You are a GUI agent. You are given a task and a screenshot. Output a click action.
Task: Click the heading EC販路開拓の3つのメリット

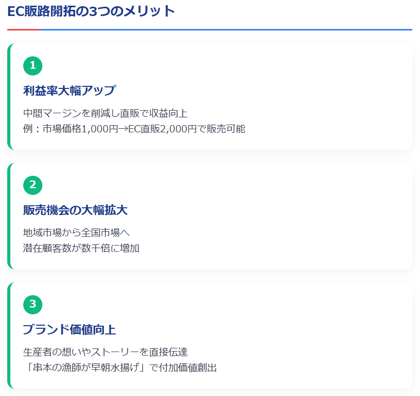click(x=91, y=11)
